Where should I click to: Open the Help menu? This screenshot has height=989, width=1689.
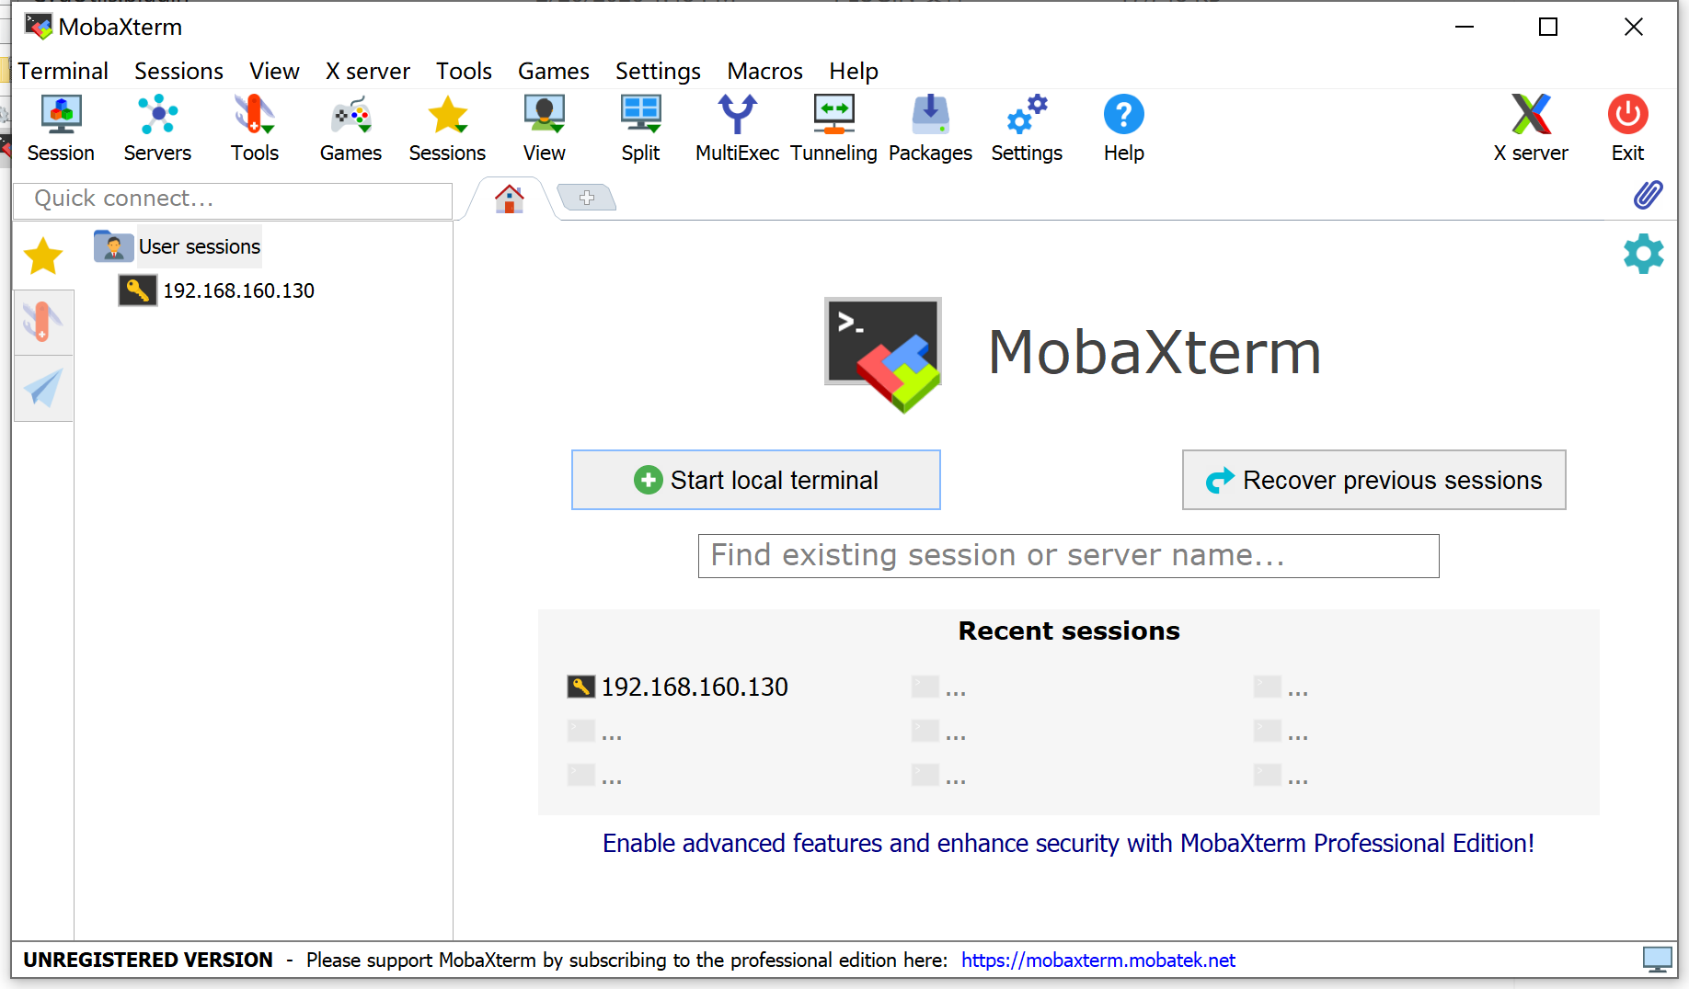pyautogui.click(x=854, y=71)
